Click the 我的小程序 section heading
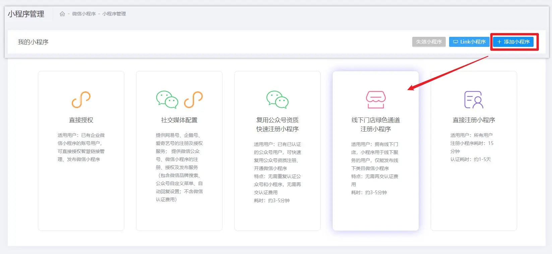This screenshot has width=552, height=254. click(33, 42)
